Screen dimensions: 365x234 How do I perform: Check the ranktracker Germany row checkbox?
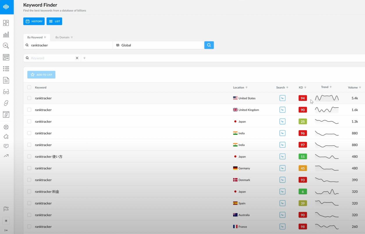29,168
